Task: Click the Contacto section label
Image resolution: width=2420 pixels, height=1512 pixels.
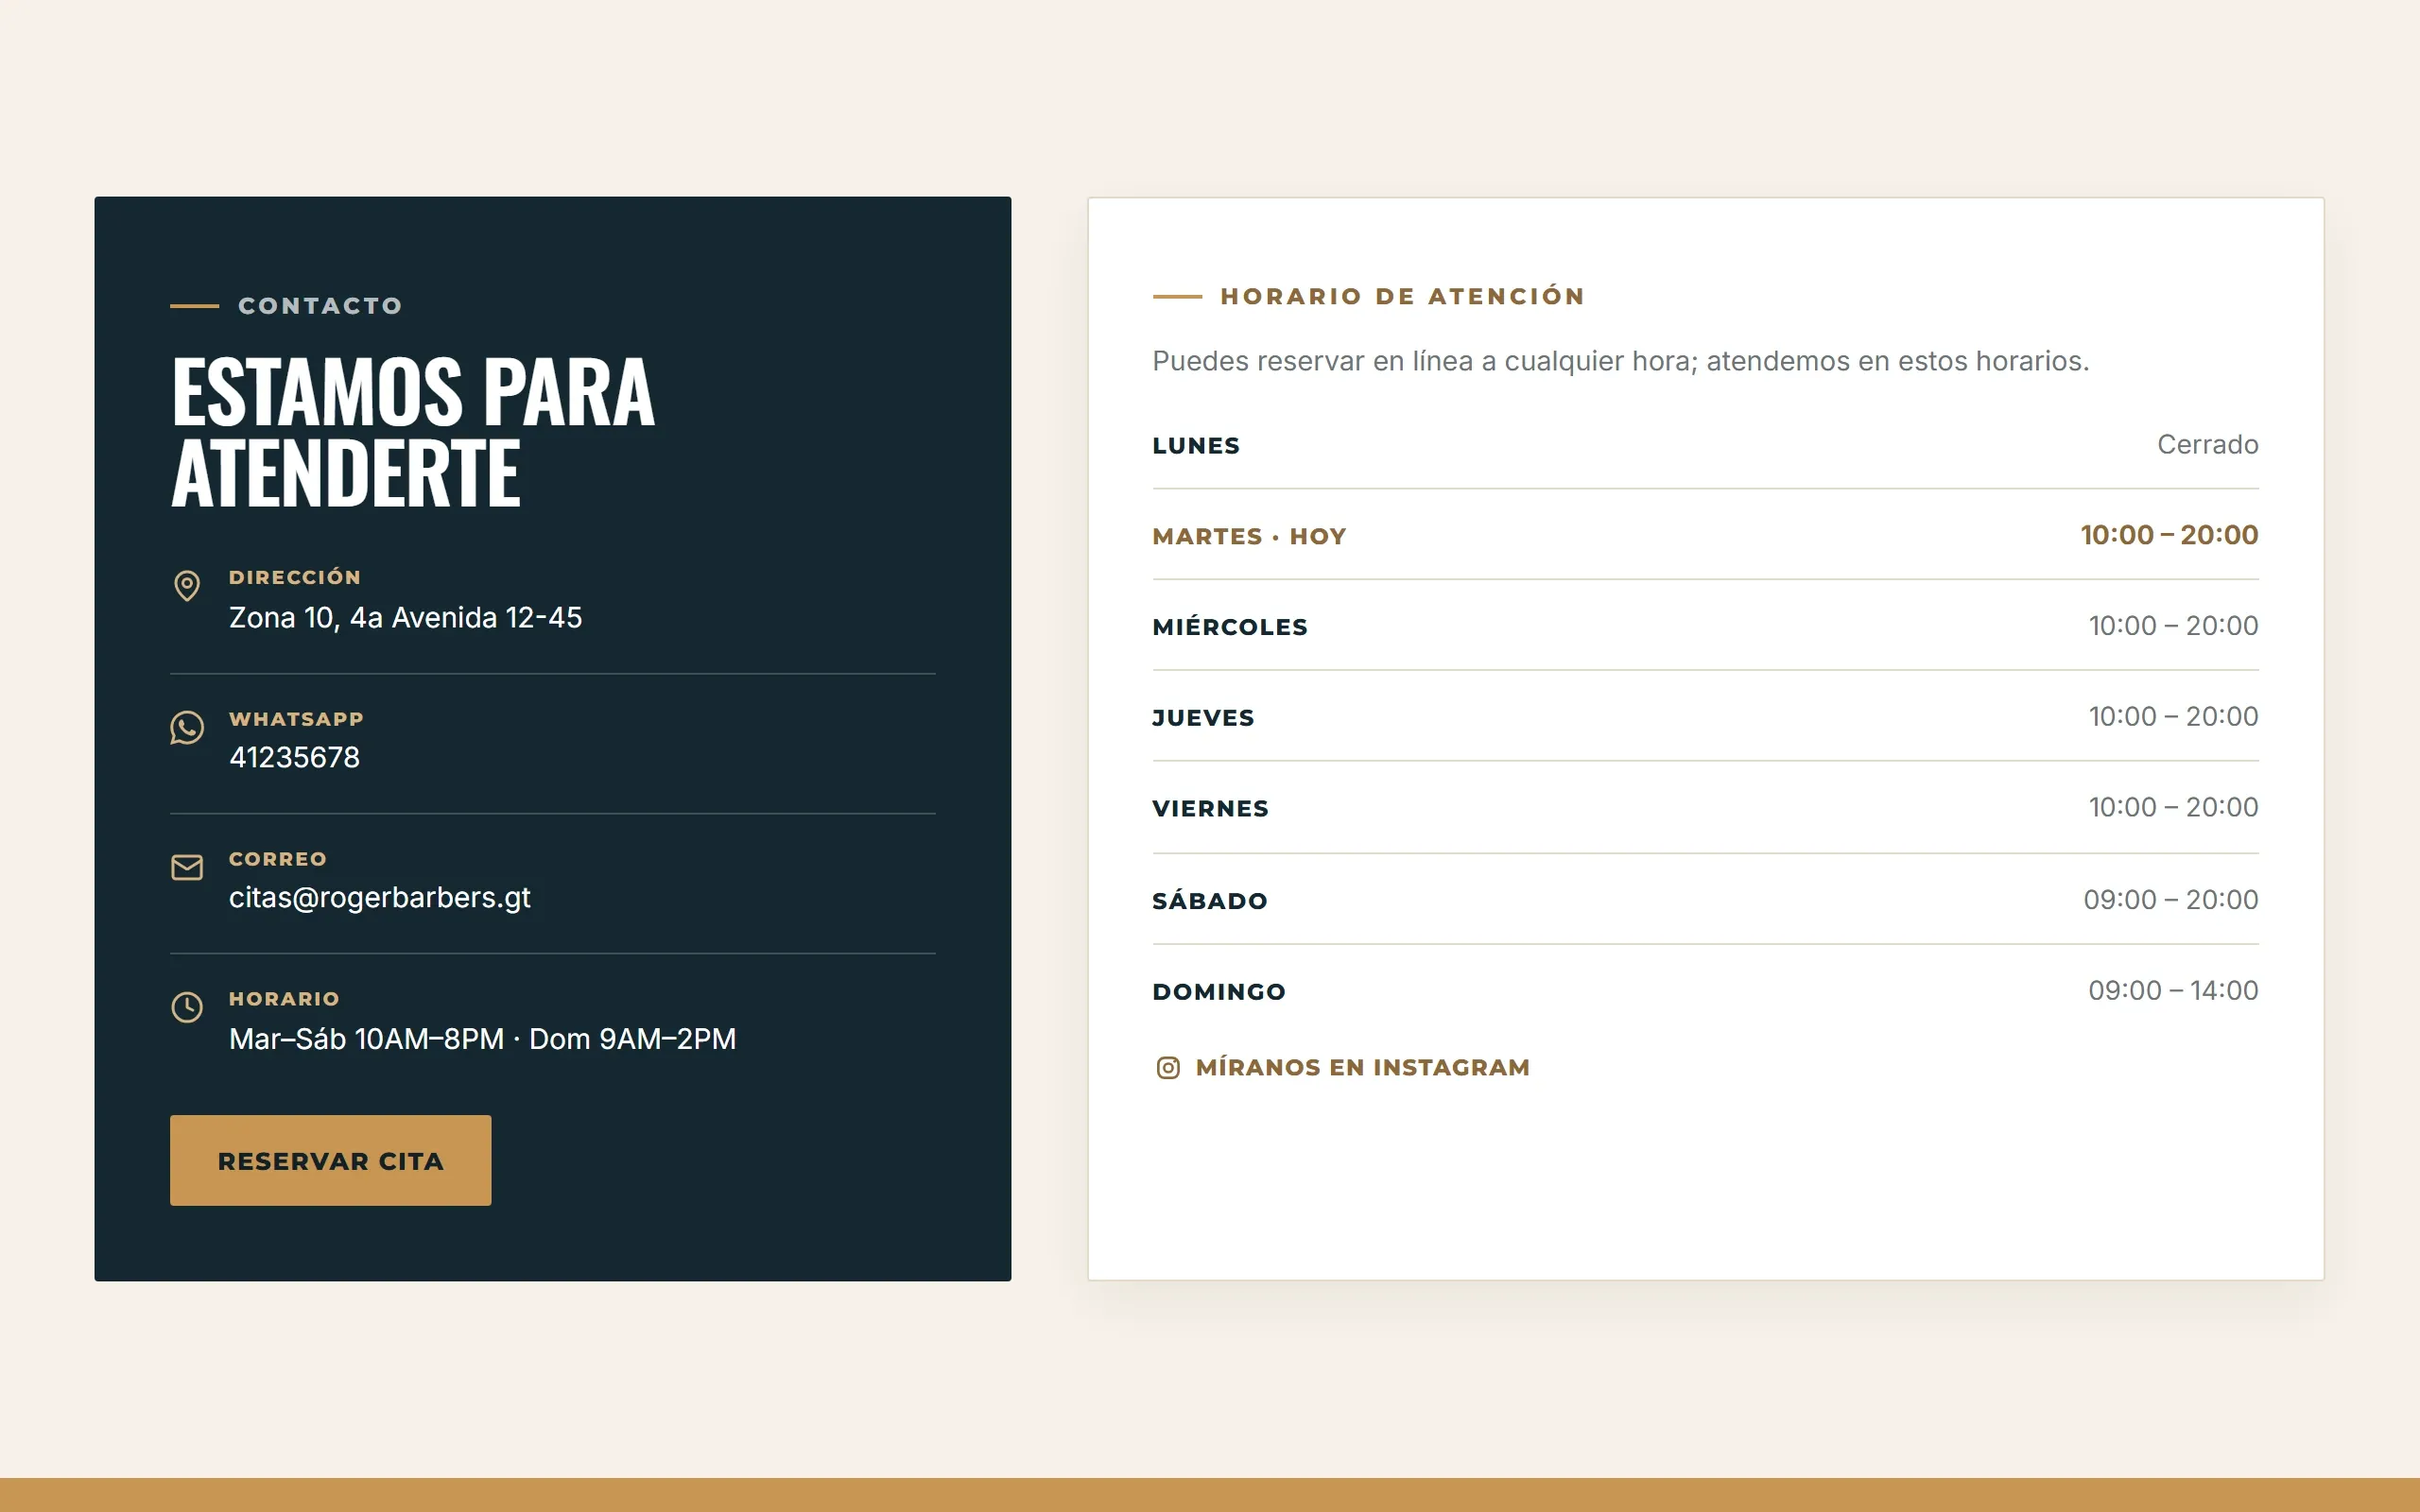Action: pyautogui.click(x=320, y=306)
